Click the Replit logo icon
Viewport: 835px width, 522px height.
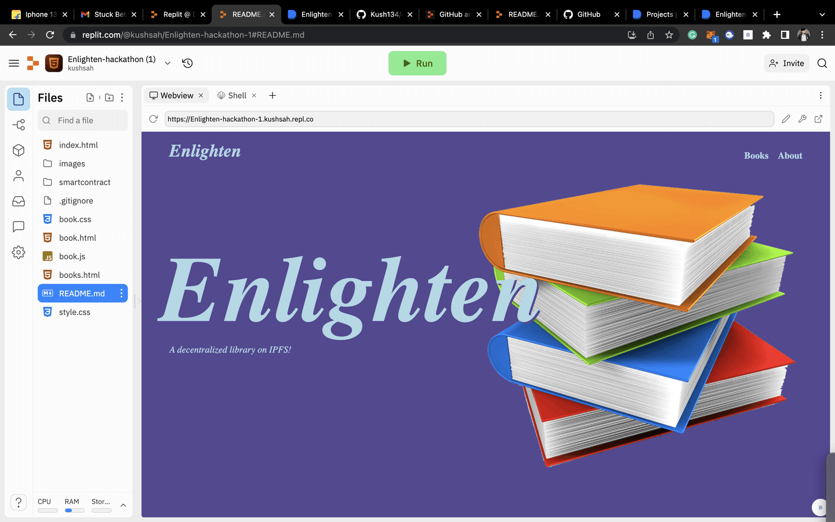pyautogui.click(x=33, y=63)
